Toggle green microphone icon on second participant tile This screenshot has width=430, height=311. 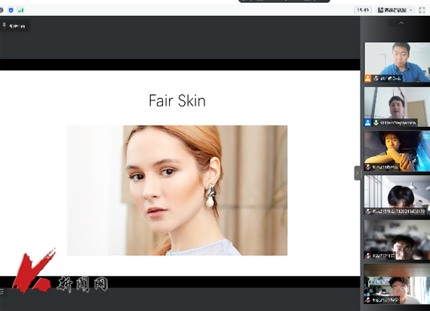coord(376,123)
